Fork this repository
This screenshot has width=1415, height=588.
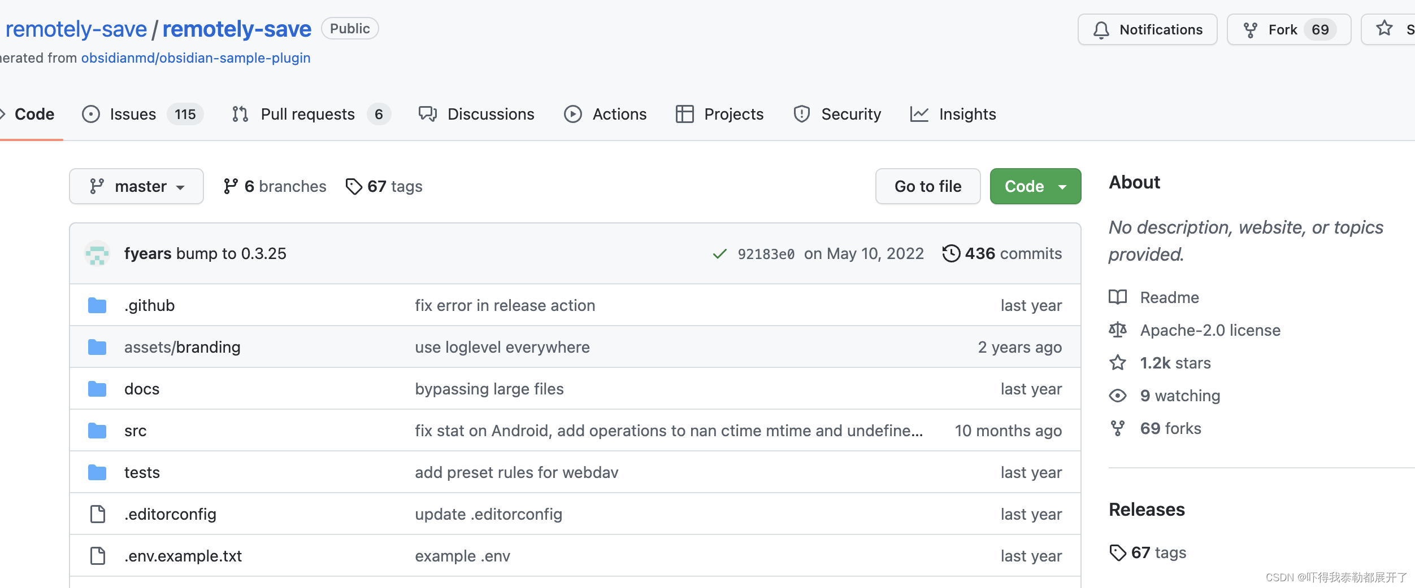(1288, 29)
